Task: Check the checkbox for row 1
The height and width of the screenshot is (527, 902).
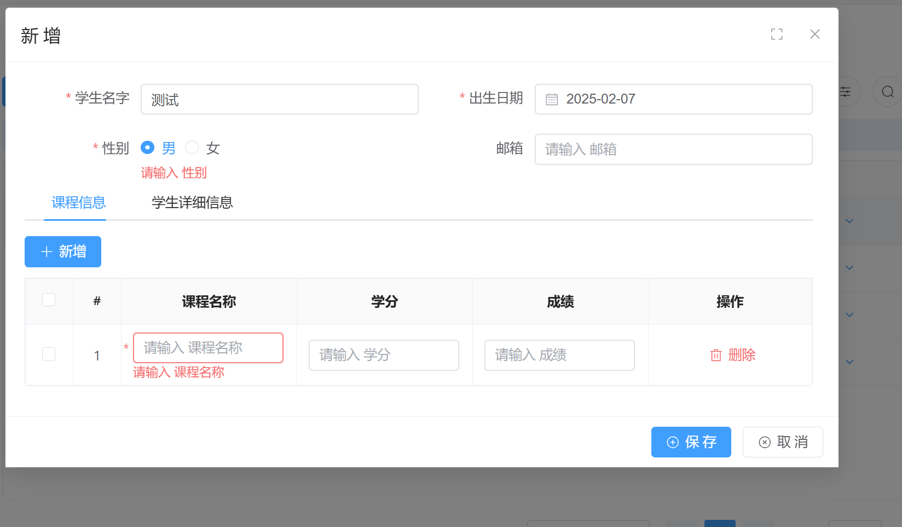Action: 49,354
